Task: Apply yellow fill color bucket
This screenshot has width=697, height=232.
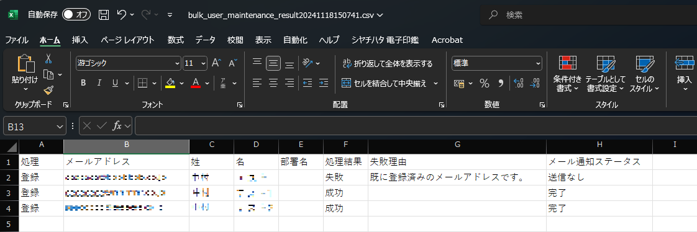Action: 170,83
